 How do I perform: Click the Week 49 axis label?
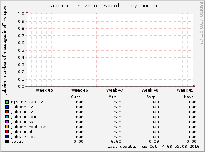click(185, 90)
